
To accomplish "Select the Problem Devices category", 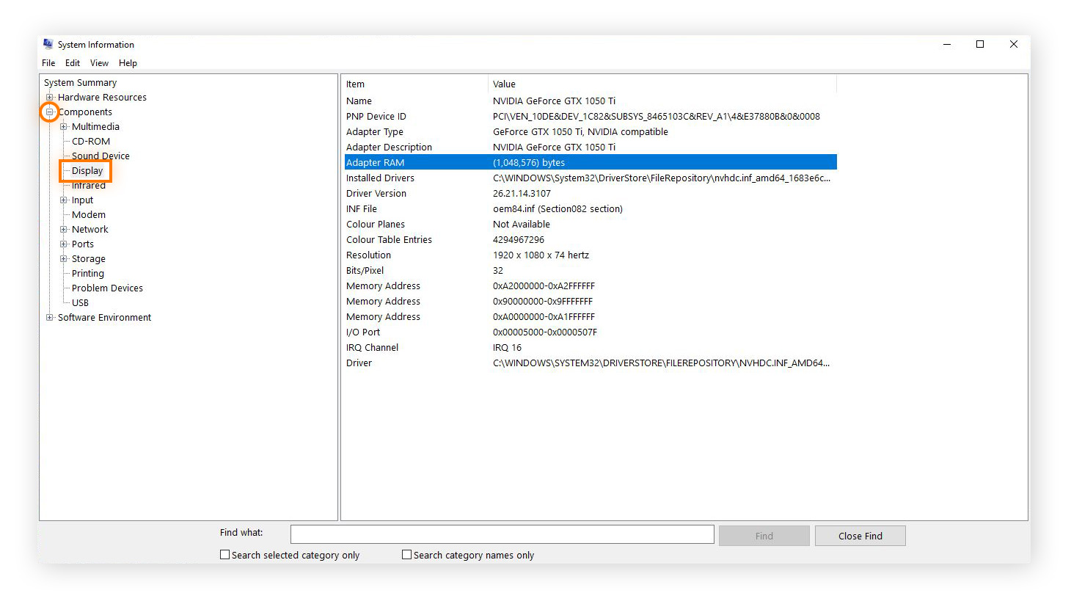I will [107, 288].
